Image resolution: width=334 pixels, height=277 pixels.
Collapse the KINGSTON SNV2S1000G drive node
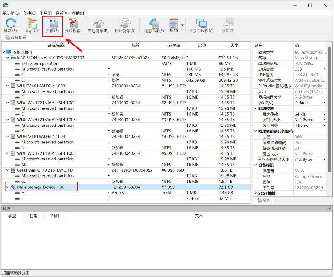8,58
